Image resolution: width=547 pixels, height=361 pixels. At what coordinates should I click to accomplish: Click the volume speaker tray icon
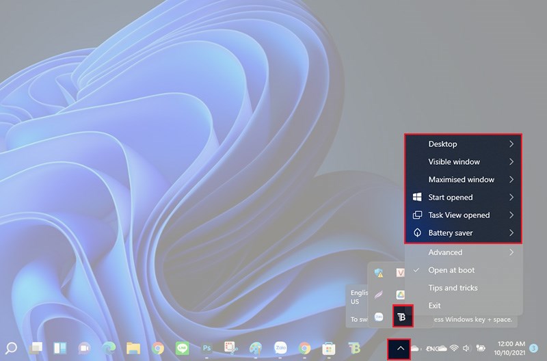click(x=466, y=348)
